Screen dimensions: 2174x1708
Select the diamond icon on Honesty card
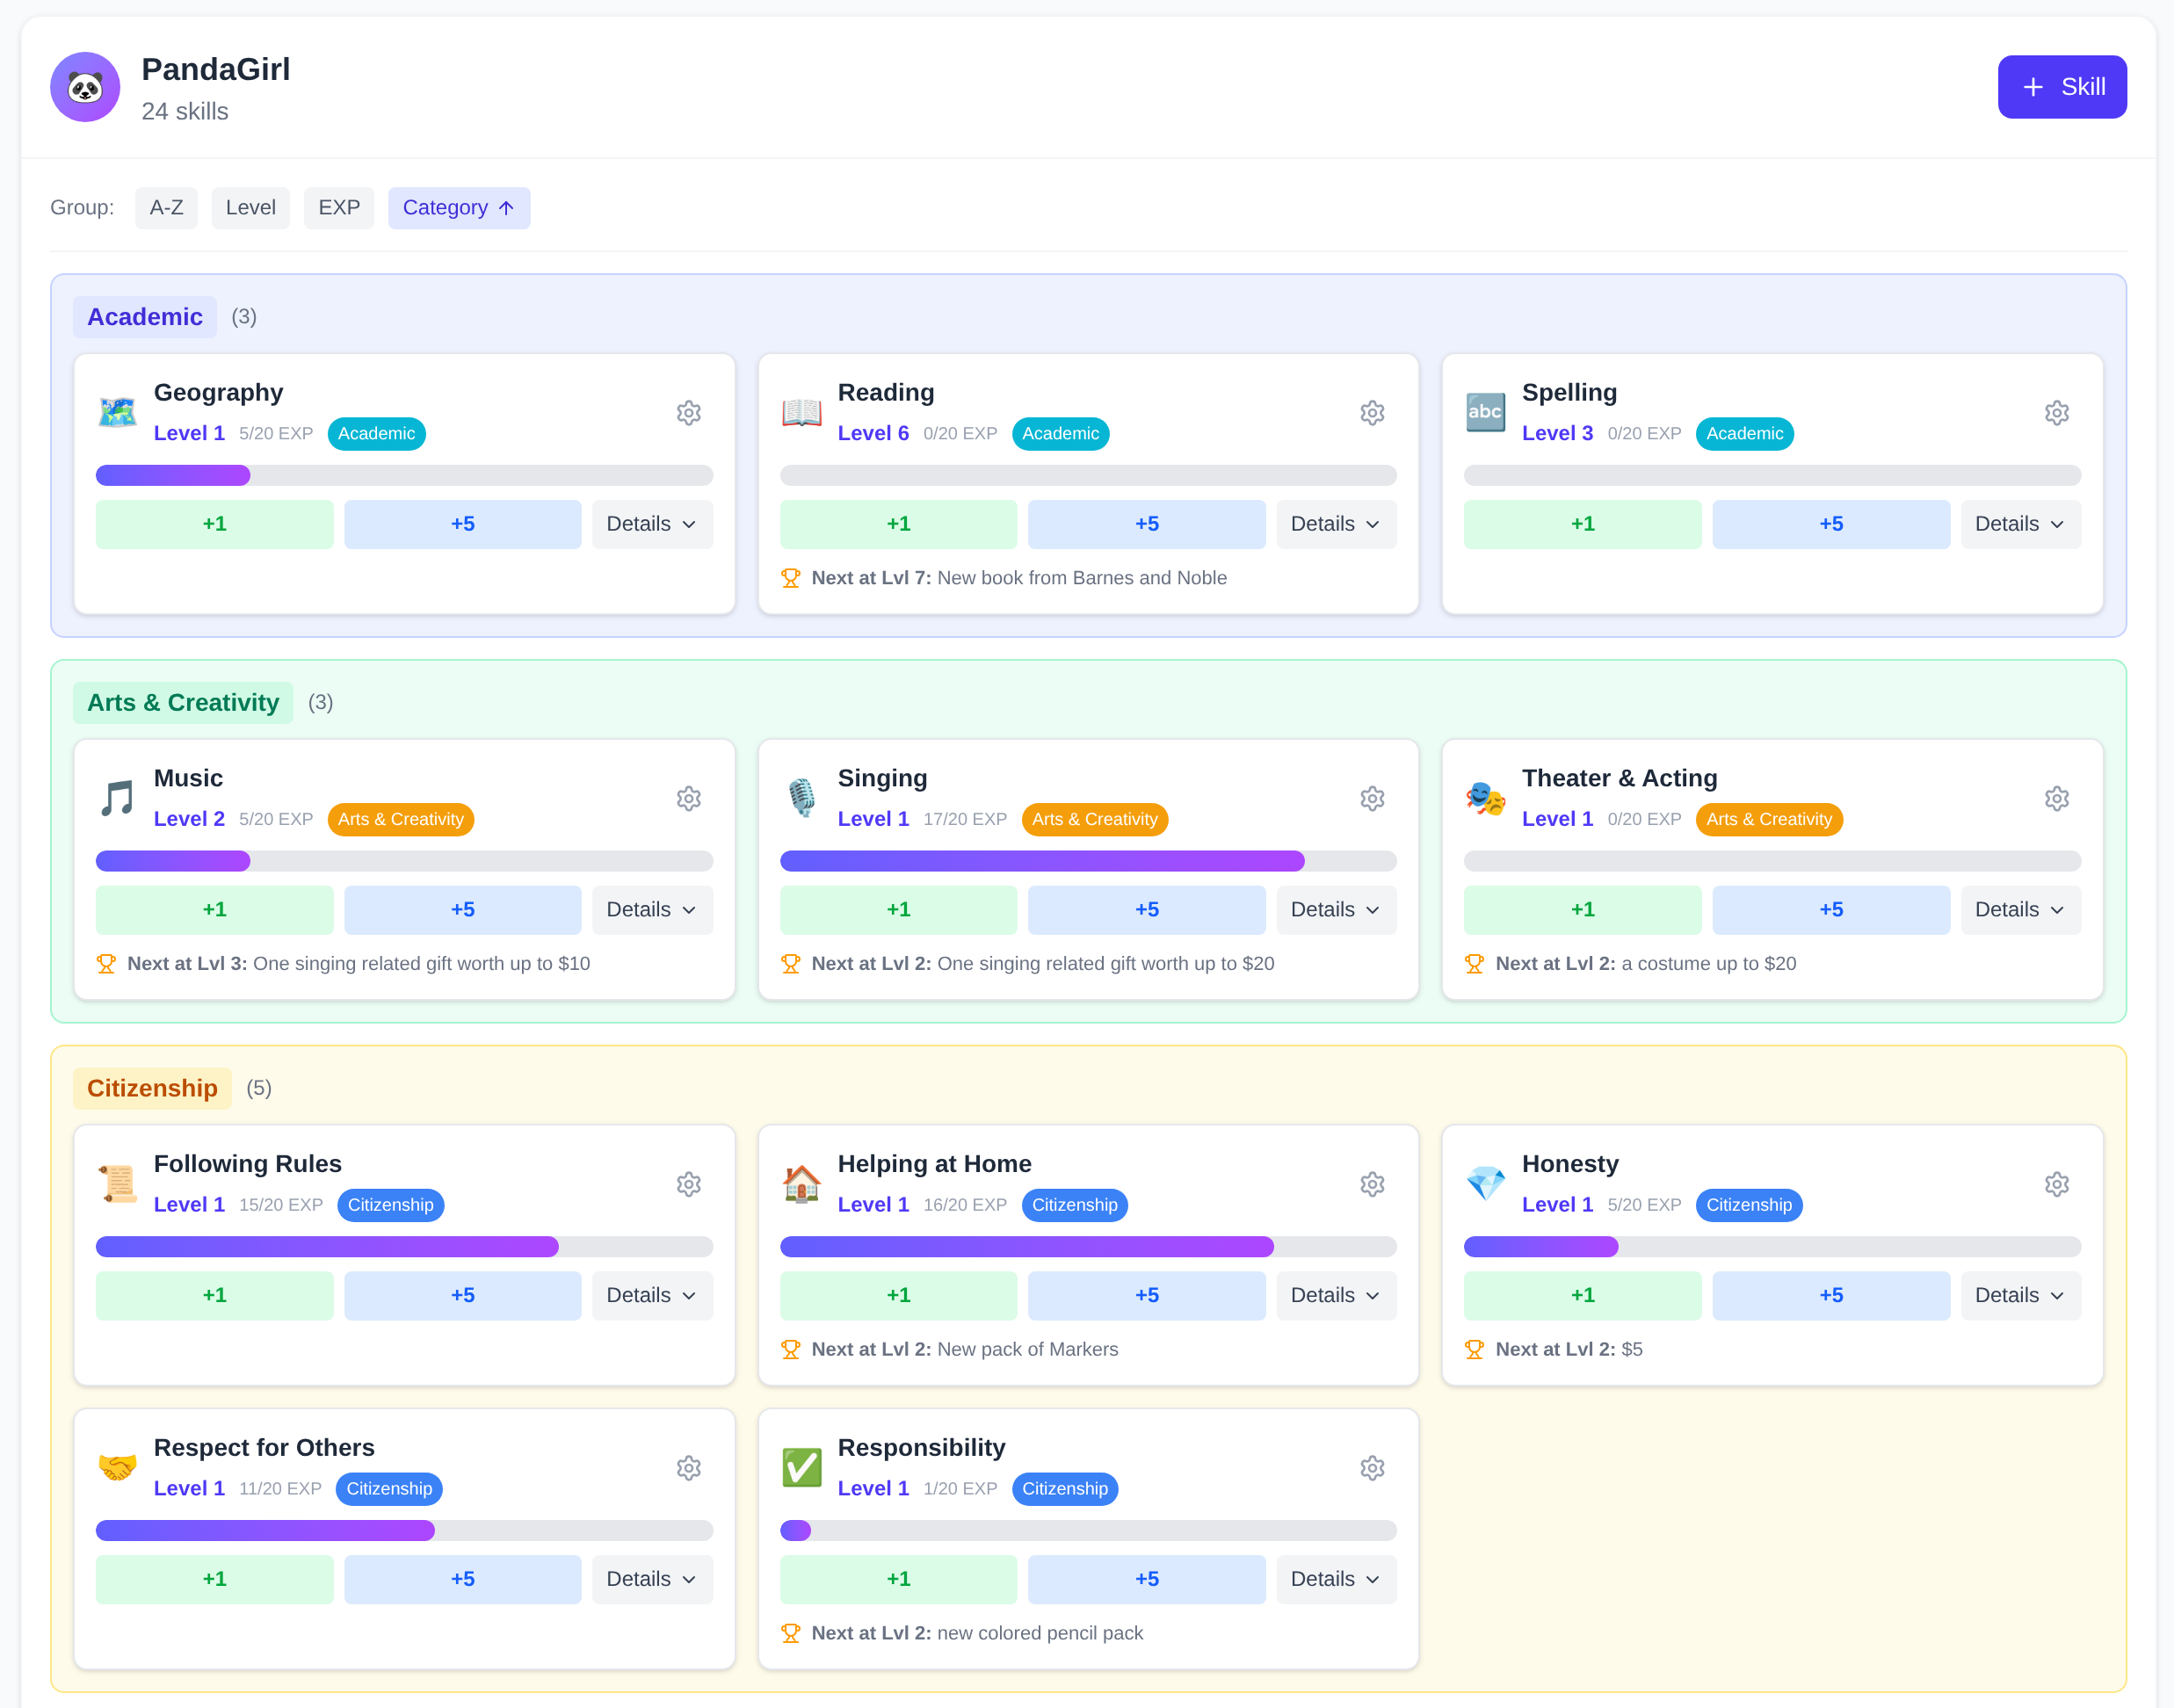coord(1486,1183)
